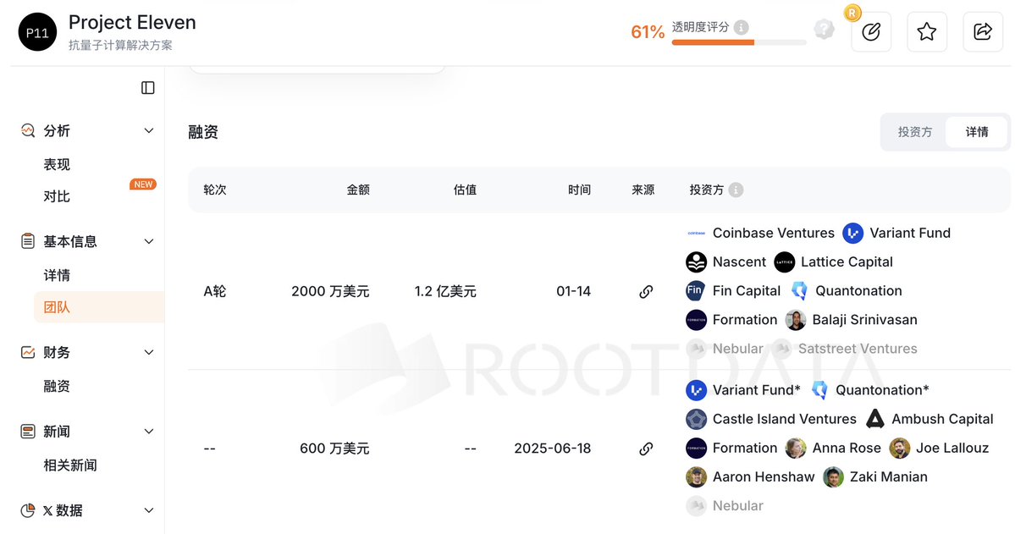Click the 分析 analysis sidebar icon

(27, 130)
